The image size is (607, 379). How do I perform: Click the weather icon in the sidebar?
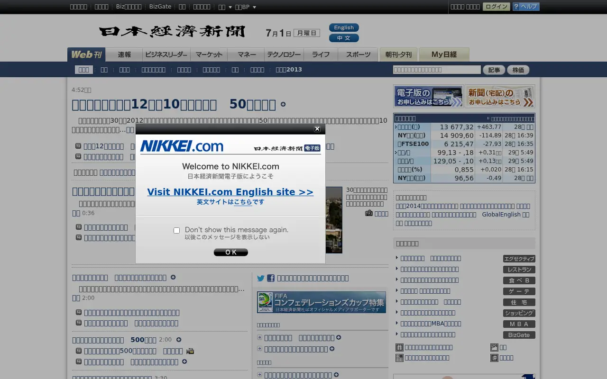coord(494,347)
